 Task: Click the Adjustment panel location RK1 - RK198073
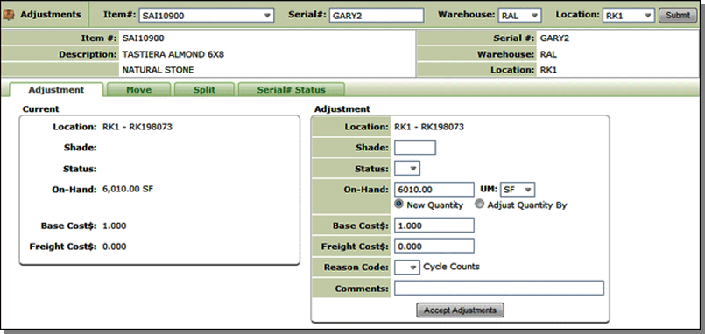(x=429, y=127)
